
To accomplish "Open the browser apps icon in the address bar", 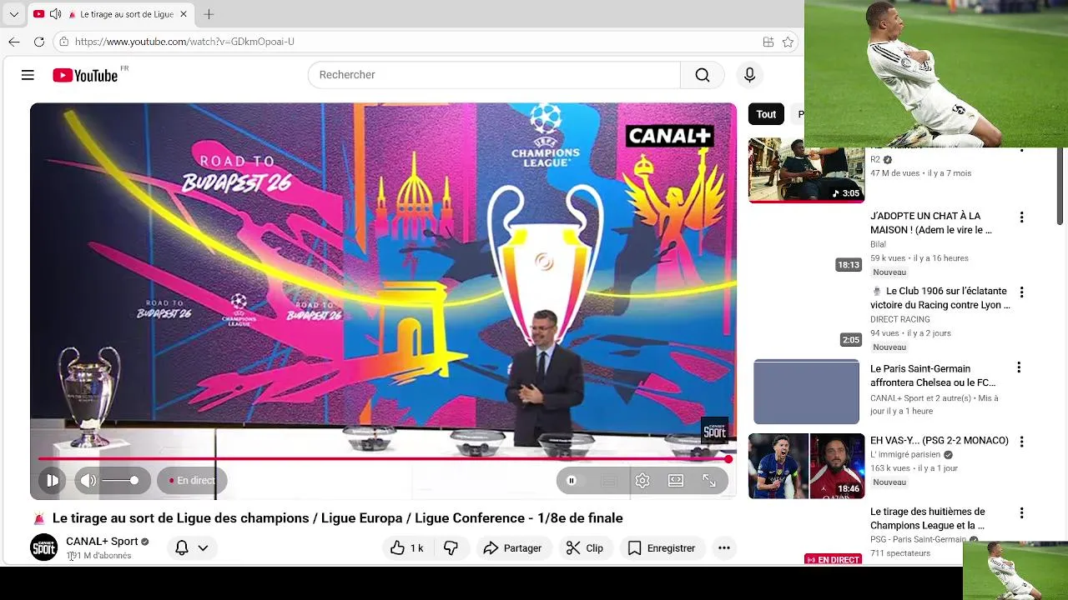I will click(768, 42).
